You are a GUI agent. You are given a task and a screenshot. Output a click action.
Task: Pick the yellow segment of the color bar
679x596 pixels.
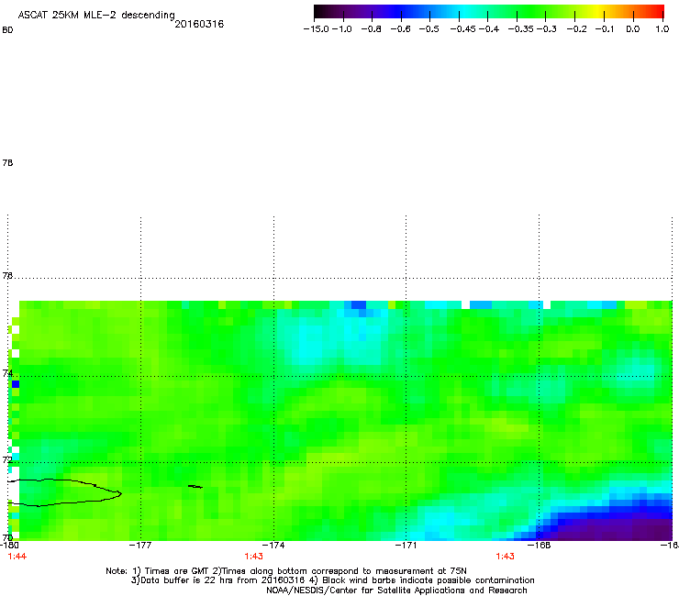point(599,11)
